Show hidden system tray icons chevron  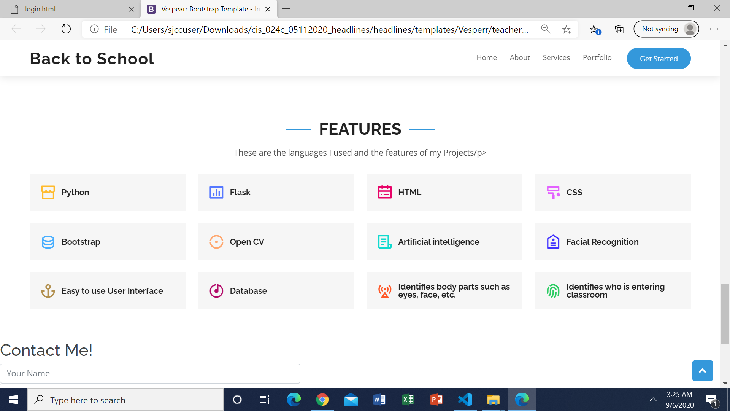[x=653, y=400]
